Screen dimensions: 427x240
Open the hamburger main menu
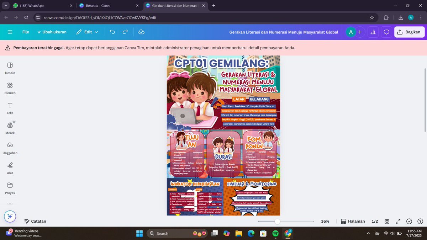(x=10, y=32)
